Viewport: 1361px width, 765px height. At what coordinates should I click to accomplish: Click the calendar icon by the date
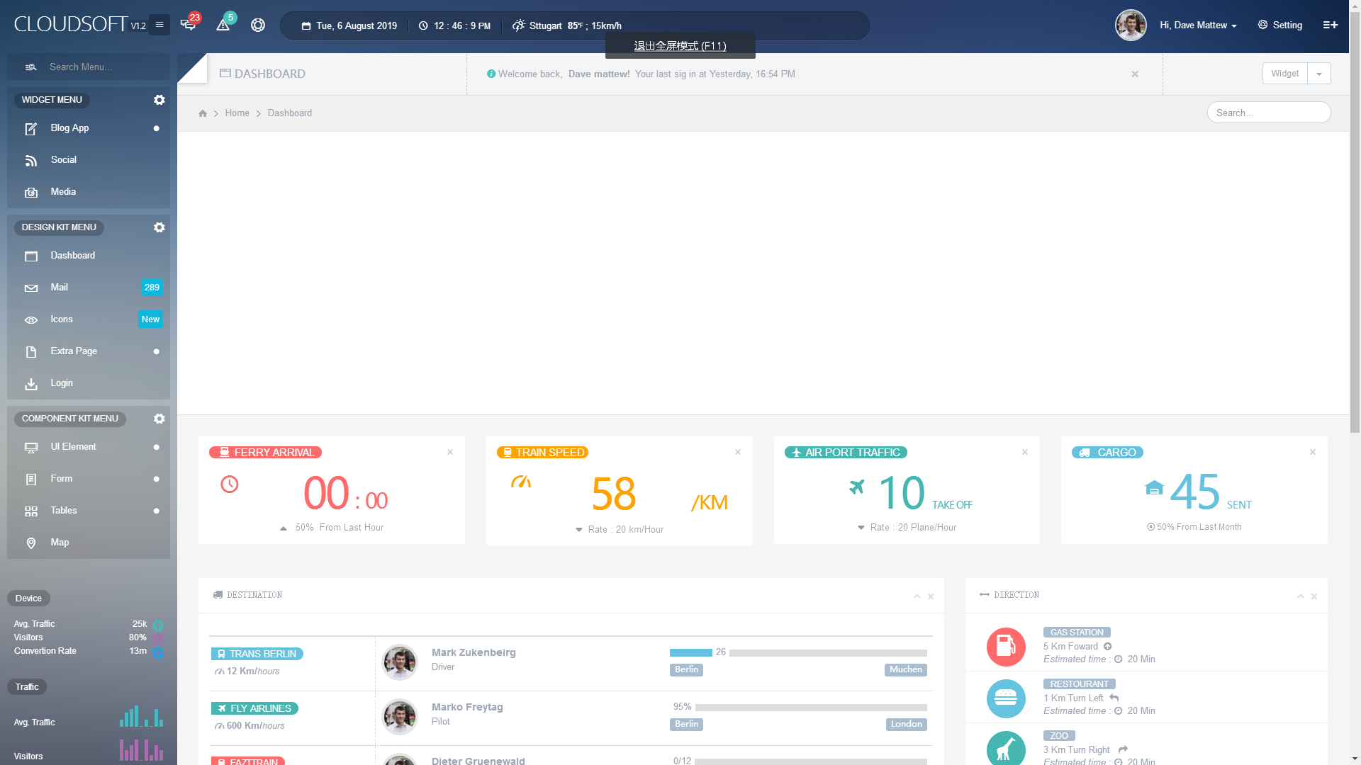point(306,26)
